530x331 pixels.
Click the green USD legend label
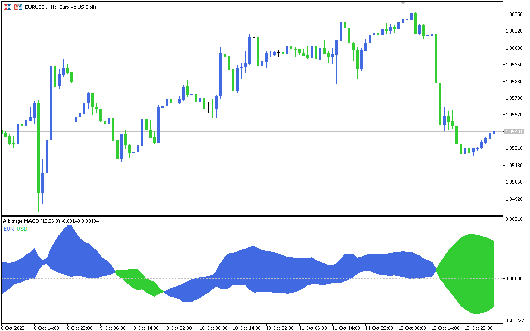pos(22,229)
